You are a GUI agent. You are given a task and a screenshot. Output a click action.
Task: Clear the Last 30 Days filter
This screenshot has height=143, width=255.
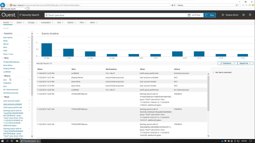click(x=202, y=15)
